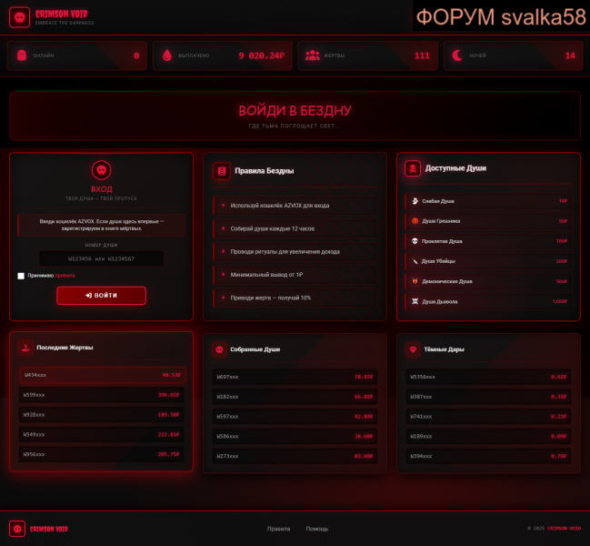
Task: Click the blood drop icon beside Выплачено
Action: pos(166,56)
